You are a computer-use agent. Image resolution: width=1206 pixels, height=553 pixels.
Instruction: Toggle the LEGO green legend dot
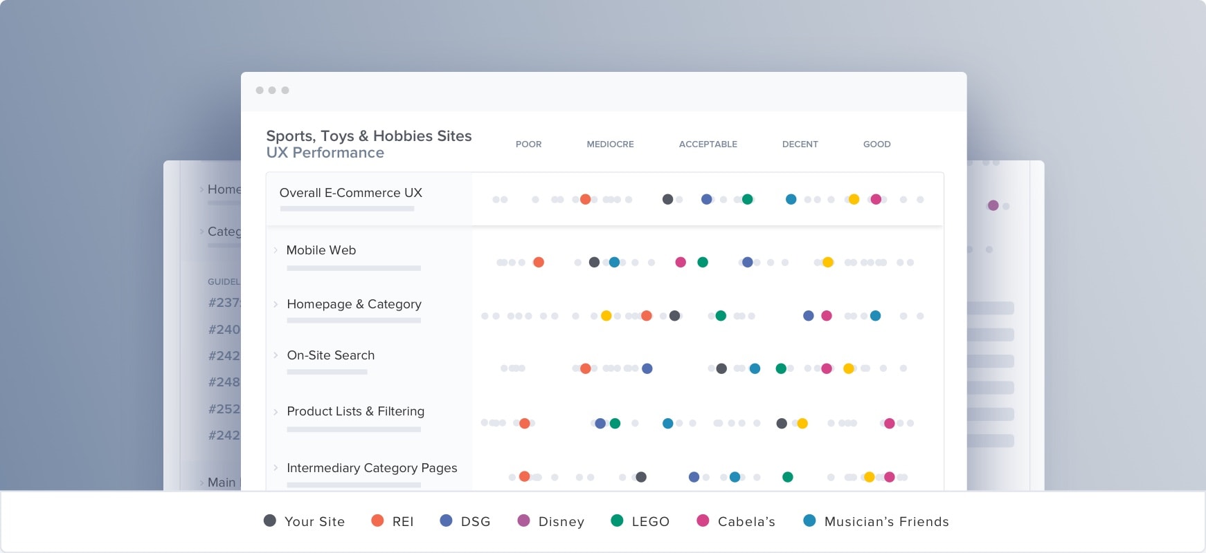pos(617,521)
